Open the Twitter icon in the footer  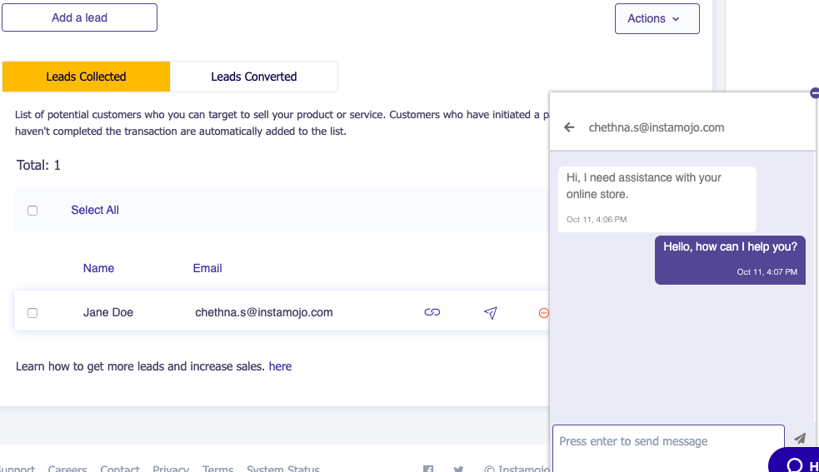coord(458,470)
